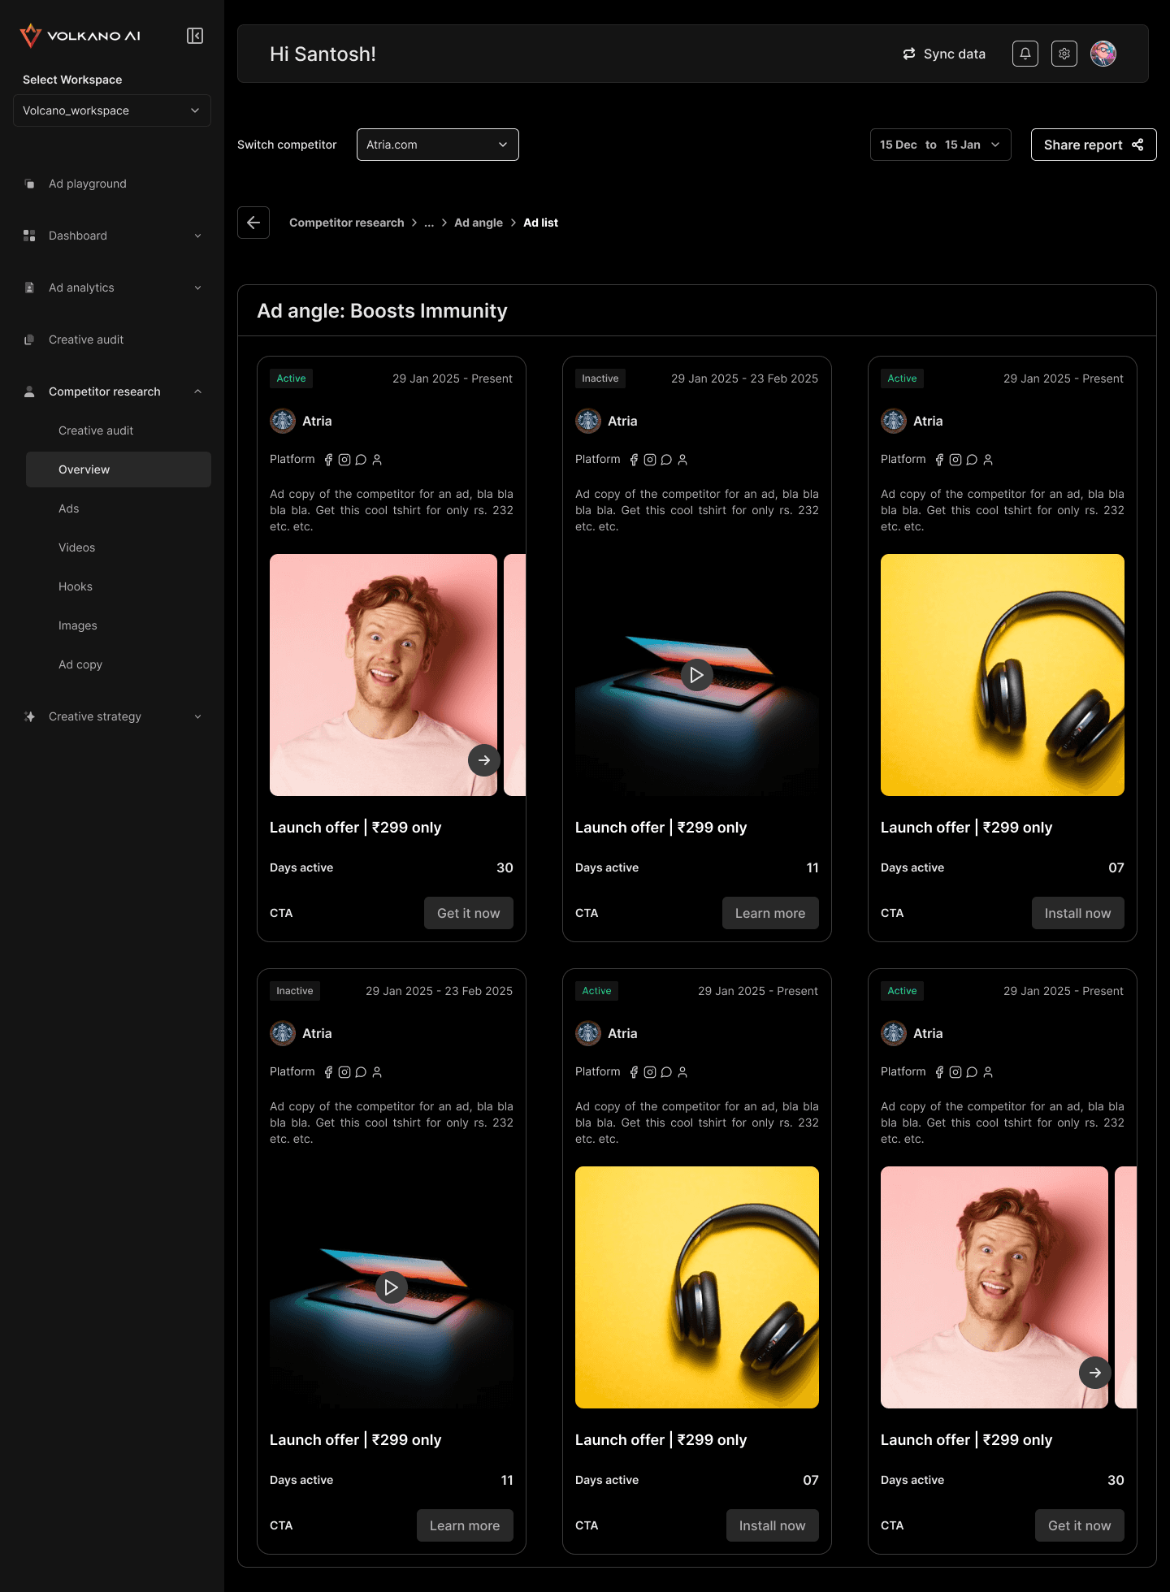This screenshot has width=1170, height=1592.
Task: Collapse the sidebar panel icon
Action: (195, 36)
